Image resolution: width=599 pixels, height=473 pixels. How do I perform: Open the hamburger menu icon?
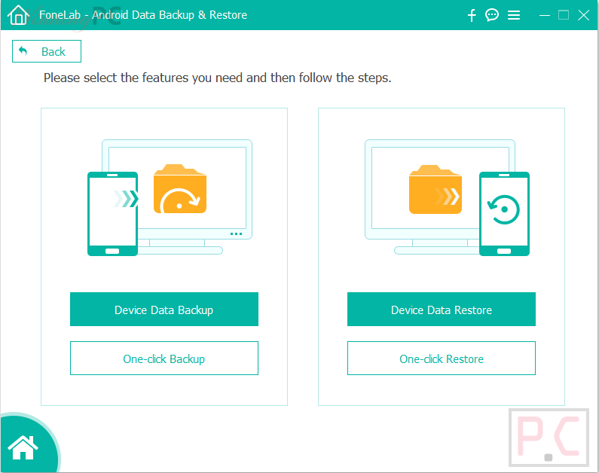pyautogui.click(x=514, y=15)
